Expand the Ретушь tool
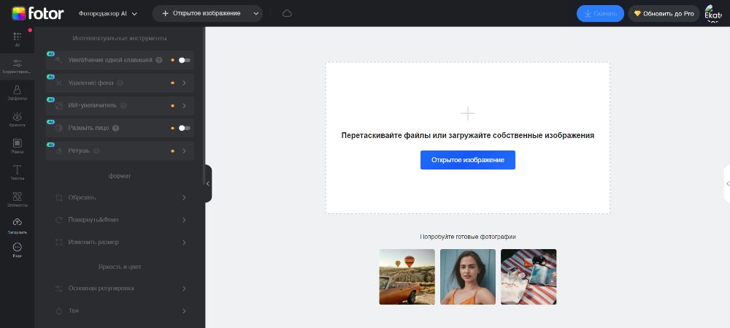 click(185, 151)
